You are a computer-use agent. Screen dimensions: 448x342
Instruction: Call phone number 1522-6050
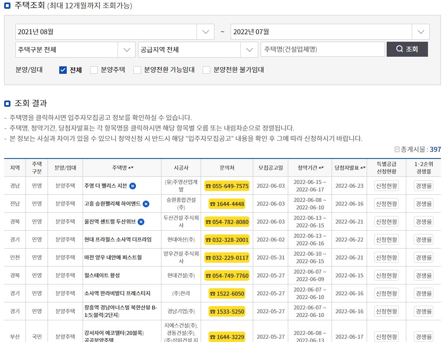pos(227,294)
